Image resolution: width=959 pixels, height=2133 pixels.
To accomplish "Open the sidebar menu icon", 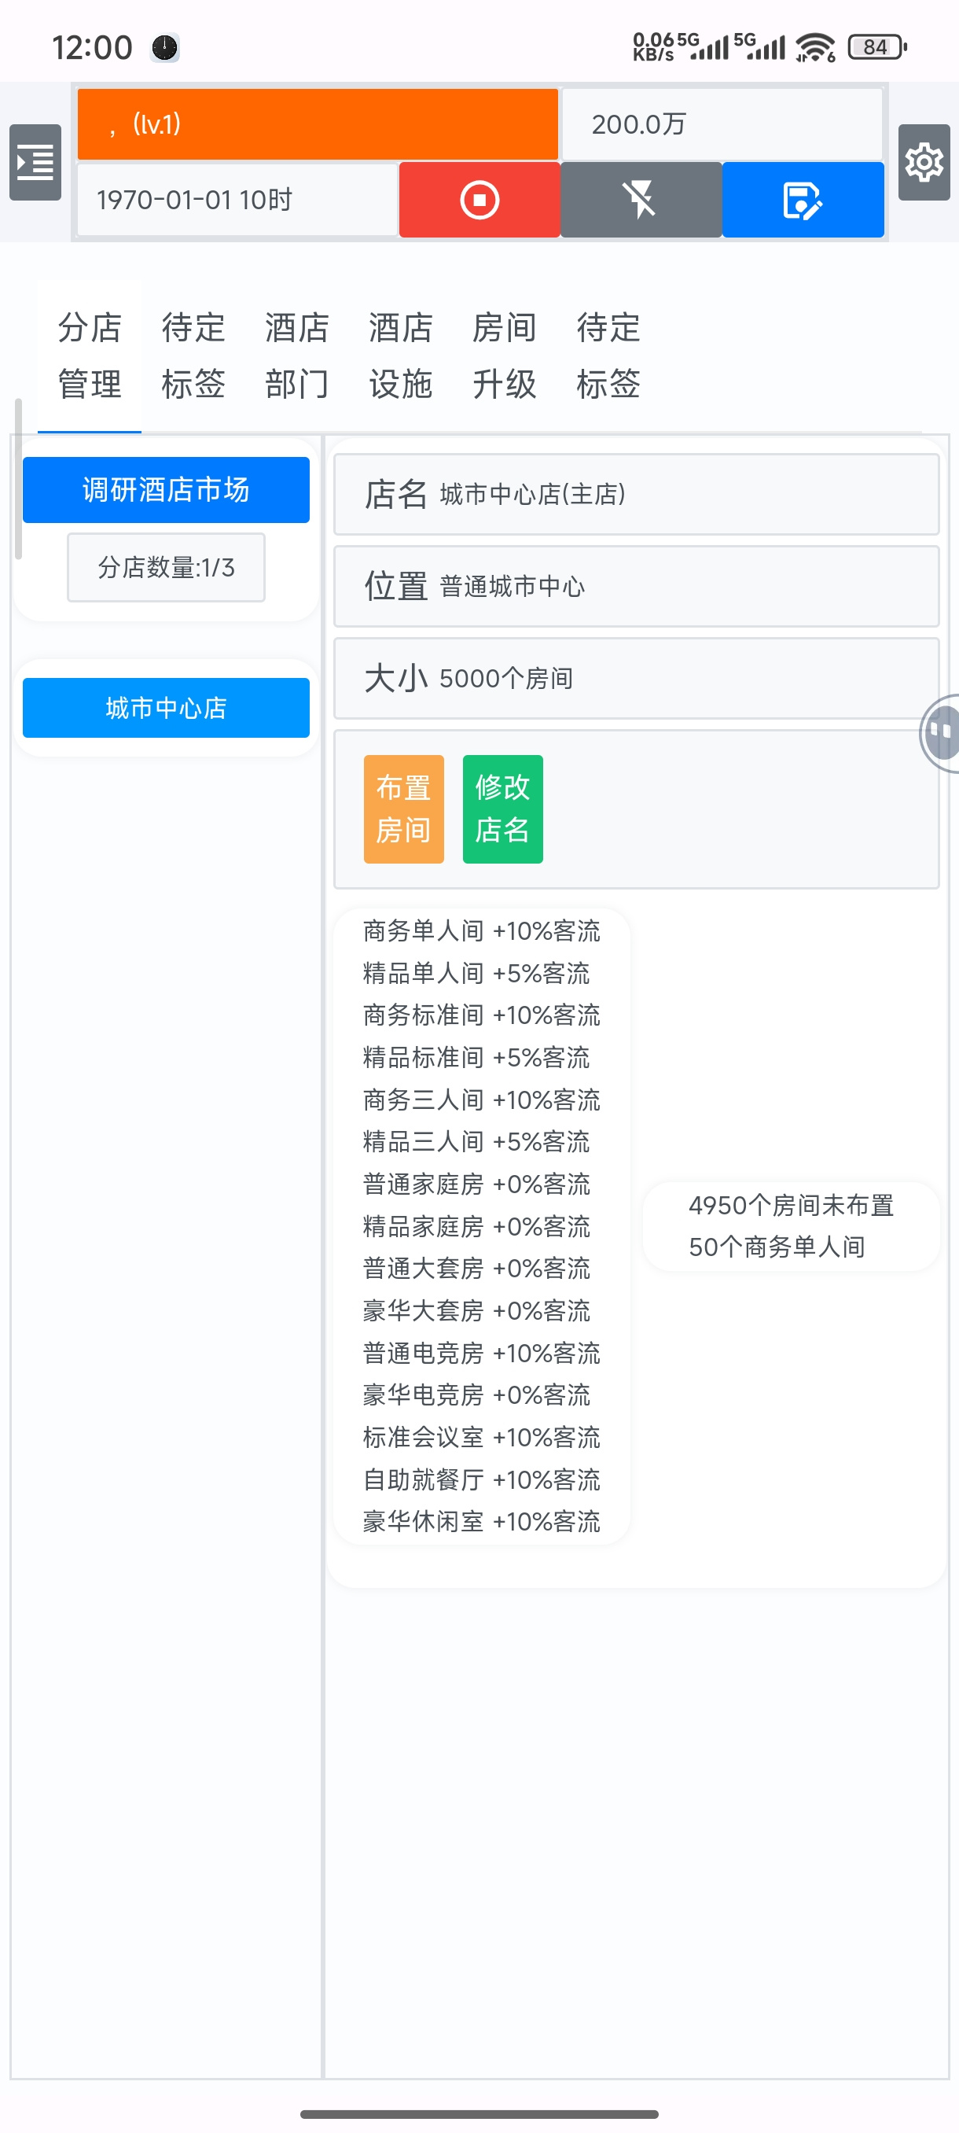I will pyautogui.click(x=35, y=162).
